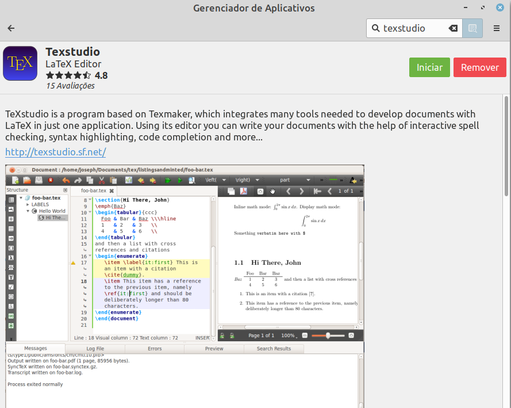Click the five-star rating row
The height and width of the screenshot is (408, 511).
68,75
